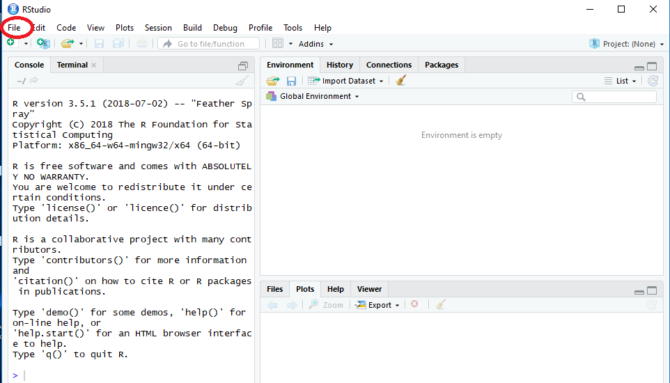Screen dimensions: 670x383
Task: Expand the recent files dropdown beside Open File
Action: tap(81, 44)
